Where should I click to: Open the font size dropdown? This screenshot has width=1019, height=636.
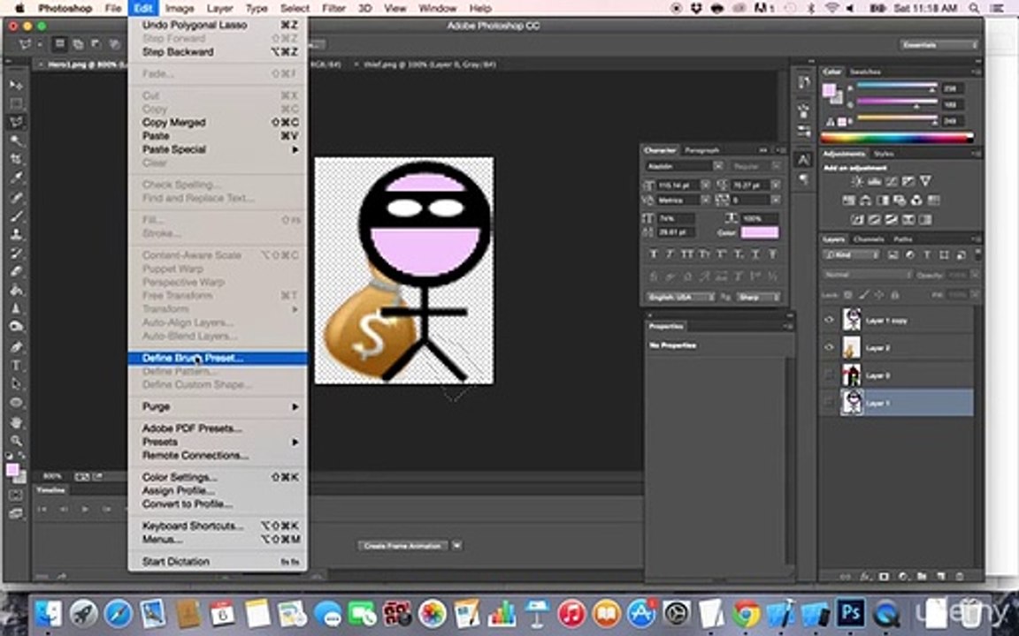705,185
